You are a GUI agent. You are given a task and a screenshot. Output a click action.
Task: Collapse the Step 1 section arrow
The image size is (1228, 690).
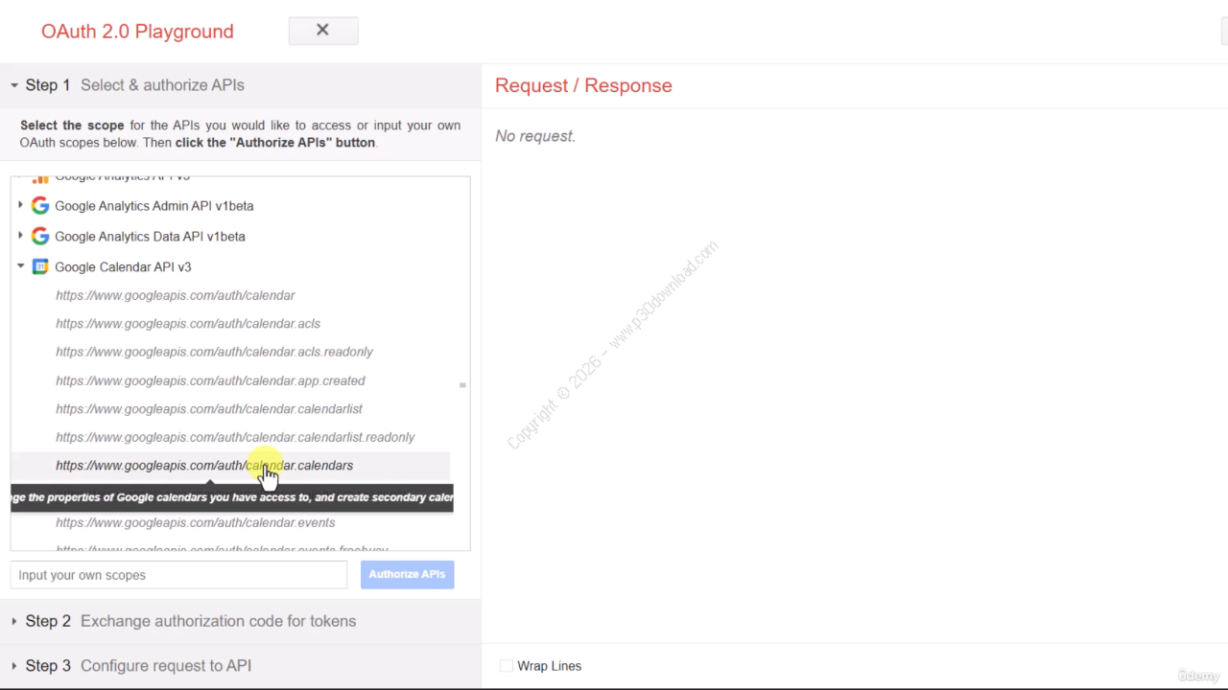[x=14, y=85]
